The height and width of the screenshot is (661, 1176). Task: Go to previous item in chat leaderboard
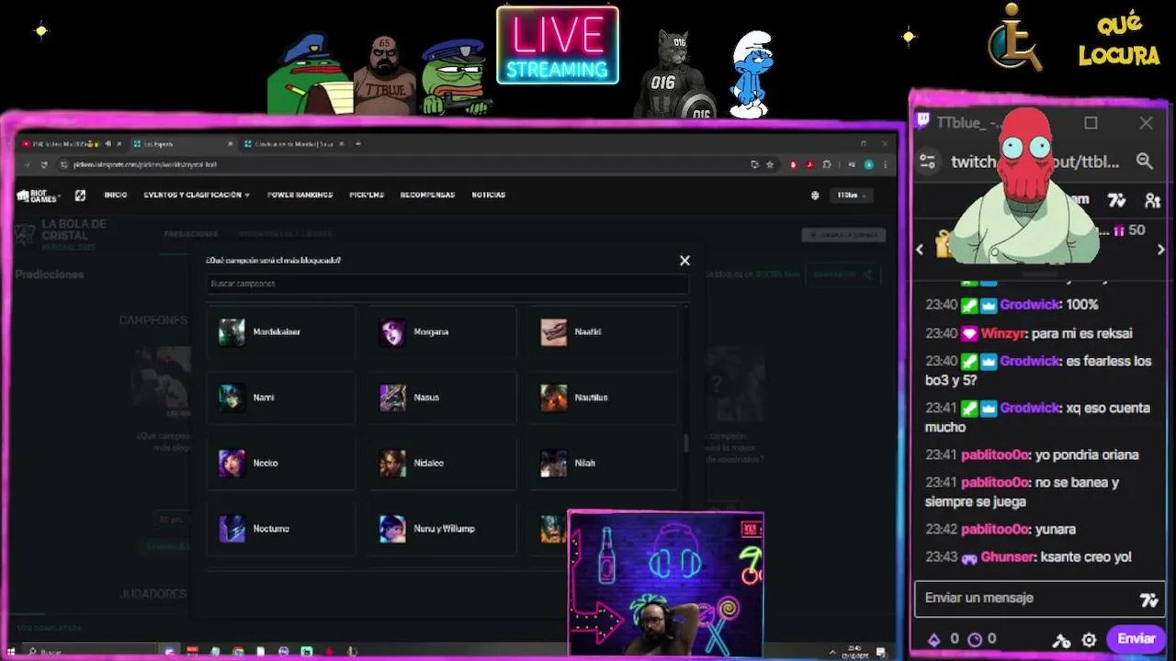pyautogui.click(x=920, y=249)
